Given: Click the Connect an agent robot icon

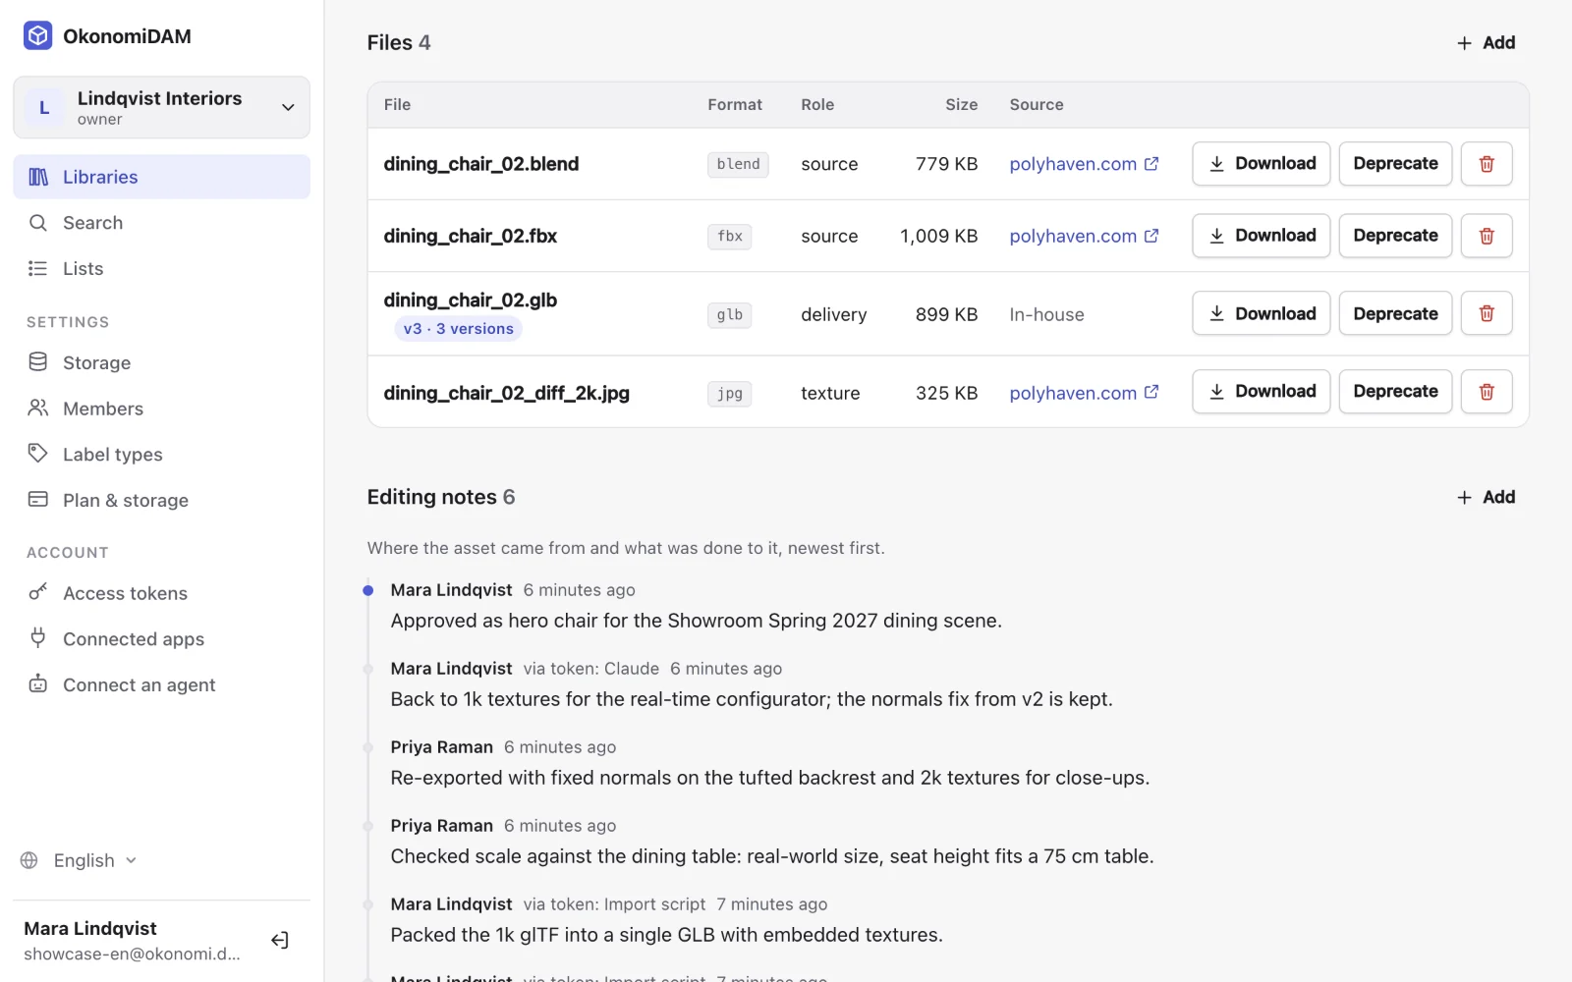Looking at the screenshot, I should [38, 684].
